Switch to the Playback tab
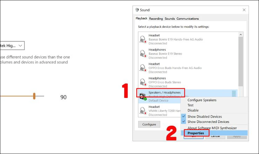 (x=142, y=18)
